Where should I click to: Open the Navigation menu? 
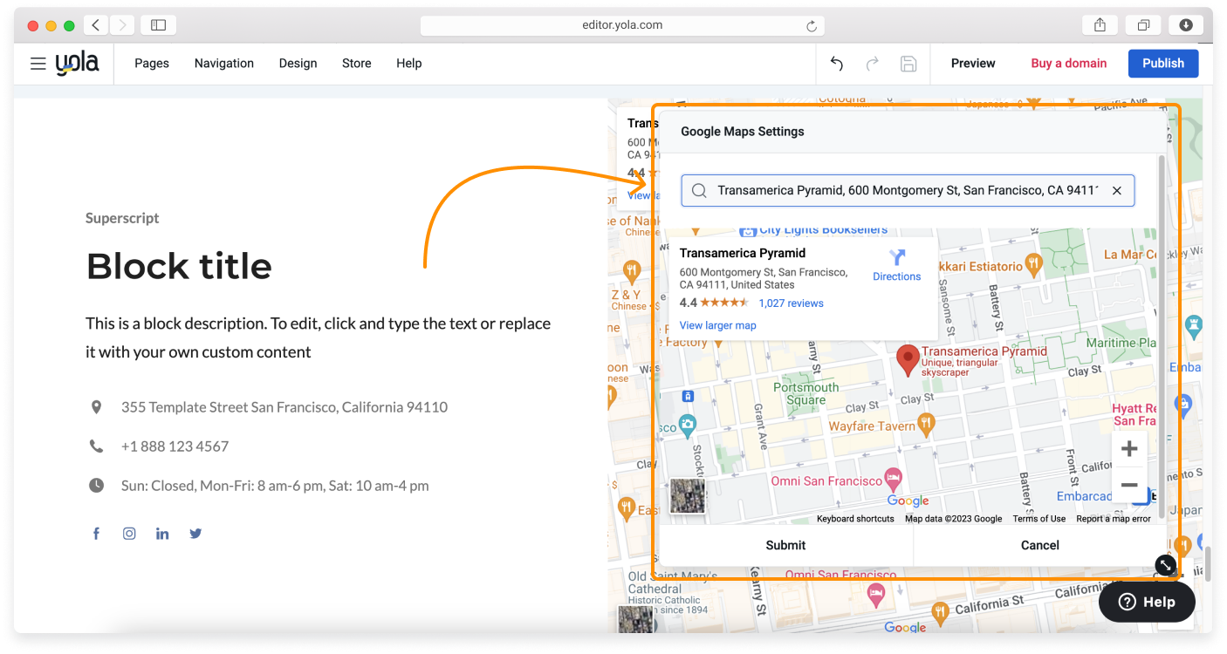click(x=224, y=64)
